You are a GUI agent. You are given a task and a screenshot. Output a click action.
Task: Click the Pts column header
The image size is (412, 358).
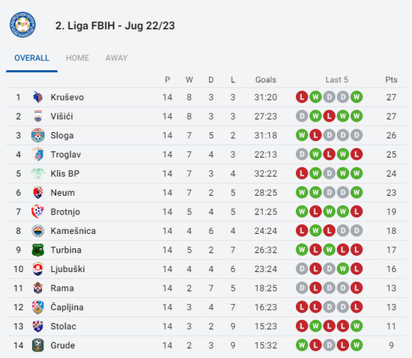[x=391, y=80]
